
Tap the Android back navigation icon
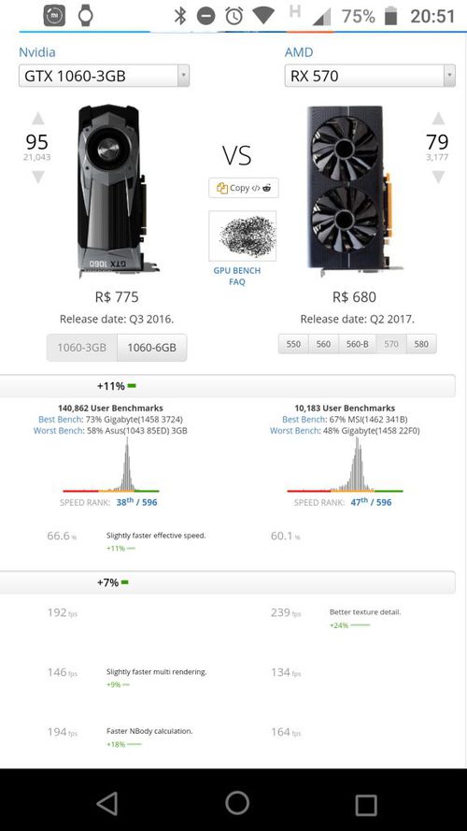click(x=107, y=804)
